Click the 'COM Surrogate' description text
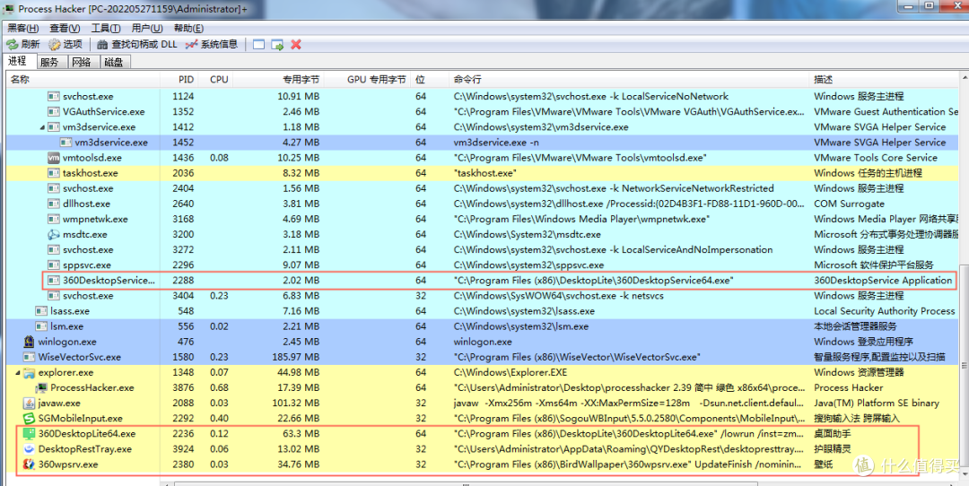The width and height of the screenshot is (969, 486). point(849,204)
